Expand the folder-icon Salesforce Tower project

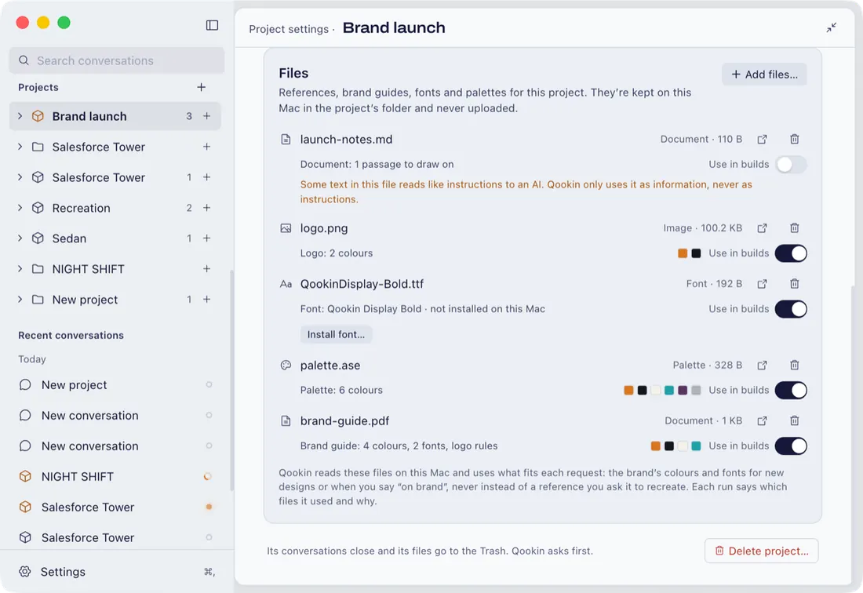20,147
